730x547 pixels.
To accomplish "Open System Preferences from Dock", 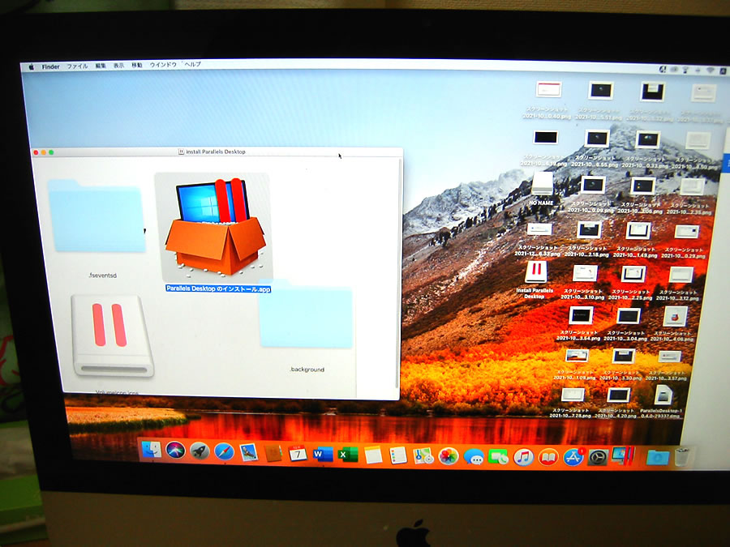I will pos(598,458).
